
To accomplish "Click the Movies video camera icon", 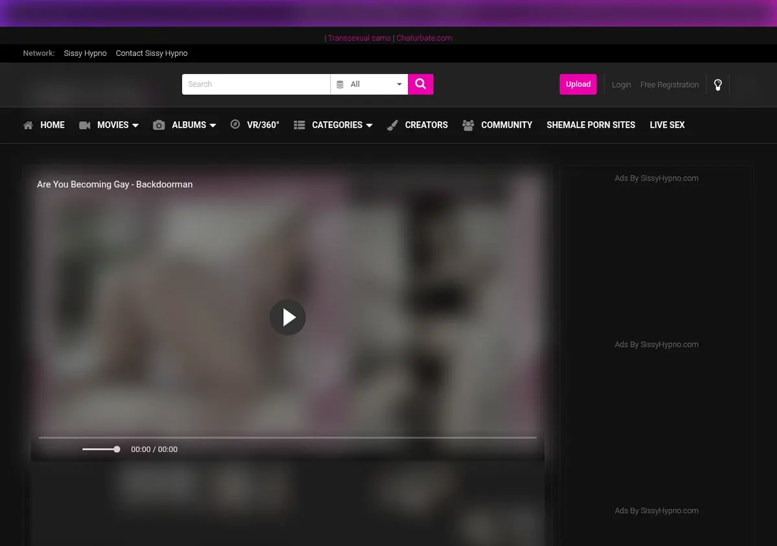I will pos(85,125).
